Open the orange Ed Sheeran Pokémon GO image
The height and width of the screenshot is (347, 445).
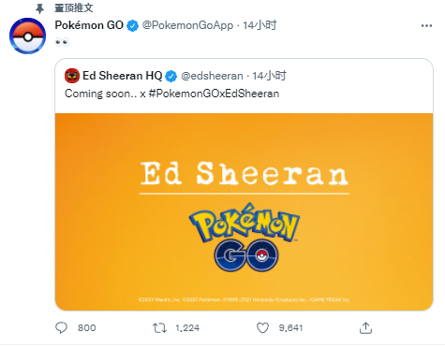tap(244, 211)
